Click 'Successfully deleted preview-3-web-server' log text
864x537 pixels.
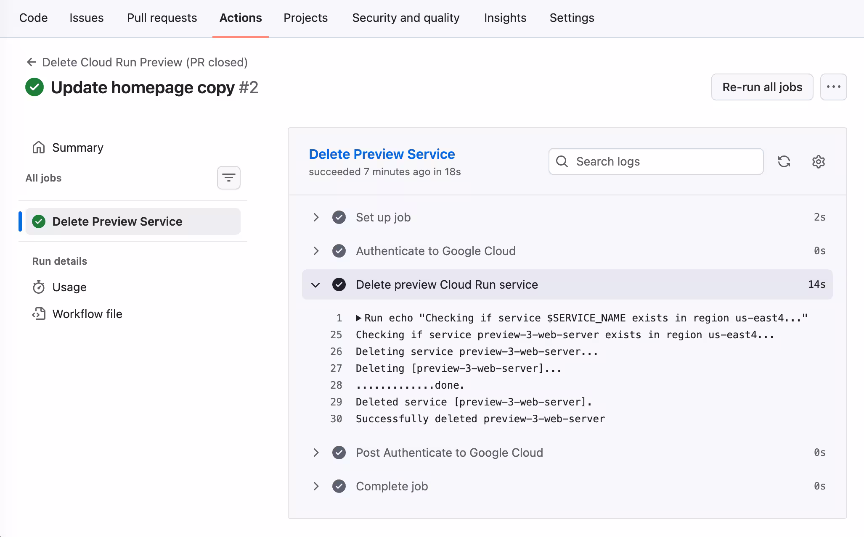pyautogui.click(x=480, y=419)
